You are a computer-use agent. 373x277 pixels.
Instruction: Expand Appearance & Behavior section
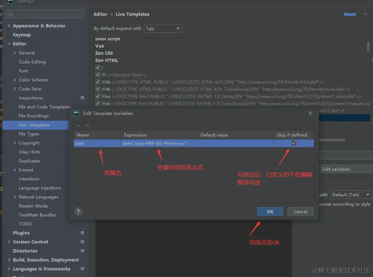tap(9, 26)
